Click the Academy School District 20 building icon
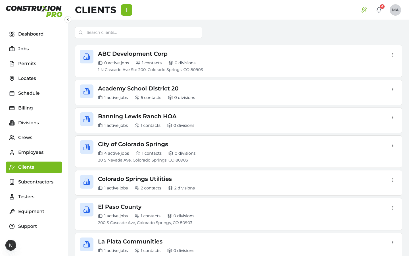 tap(87, 91)
